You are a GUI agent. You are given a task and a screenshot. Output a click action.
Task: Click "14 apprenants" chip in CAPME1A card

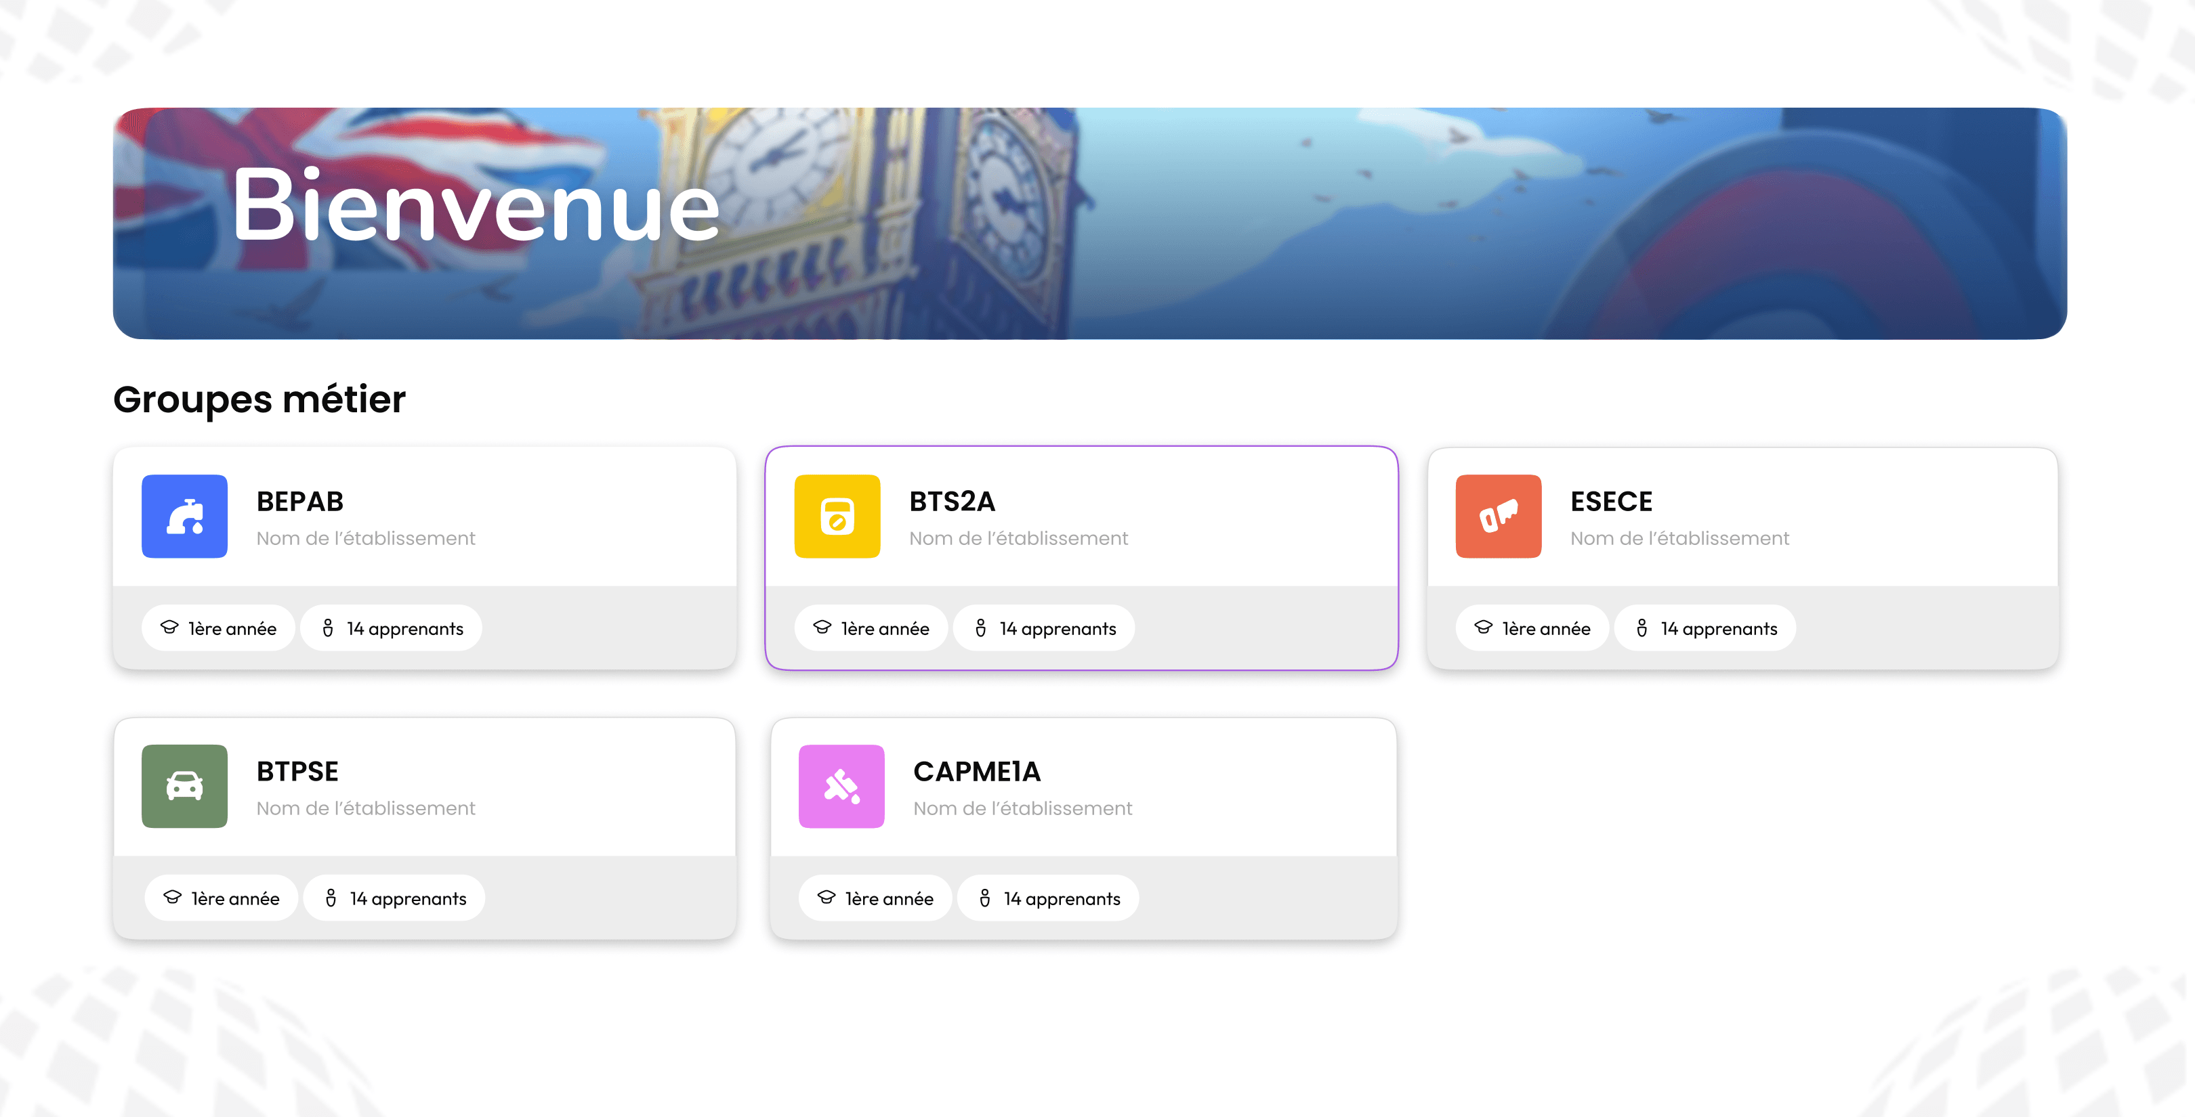point(1048,898)
